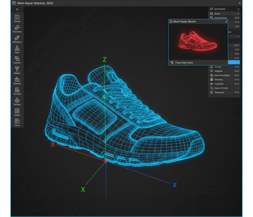Click the green Z axis label
Screen dimensions: 253x217
pyautogui.click(x=104, y=59)
